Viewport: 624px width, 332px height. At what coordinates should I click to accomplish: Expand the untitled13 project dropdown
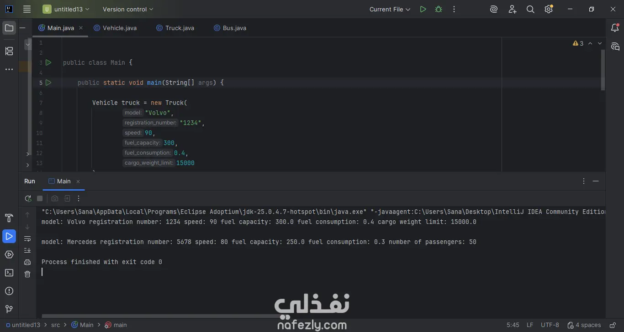click(x=66, y=9)
